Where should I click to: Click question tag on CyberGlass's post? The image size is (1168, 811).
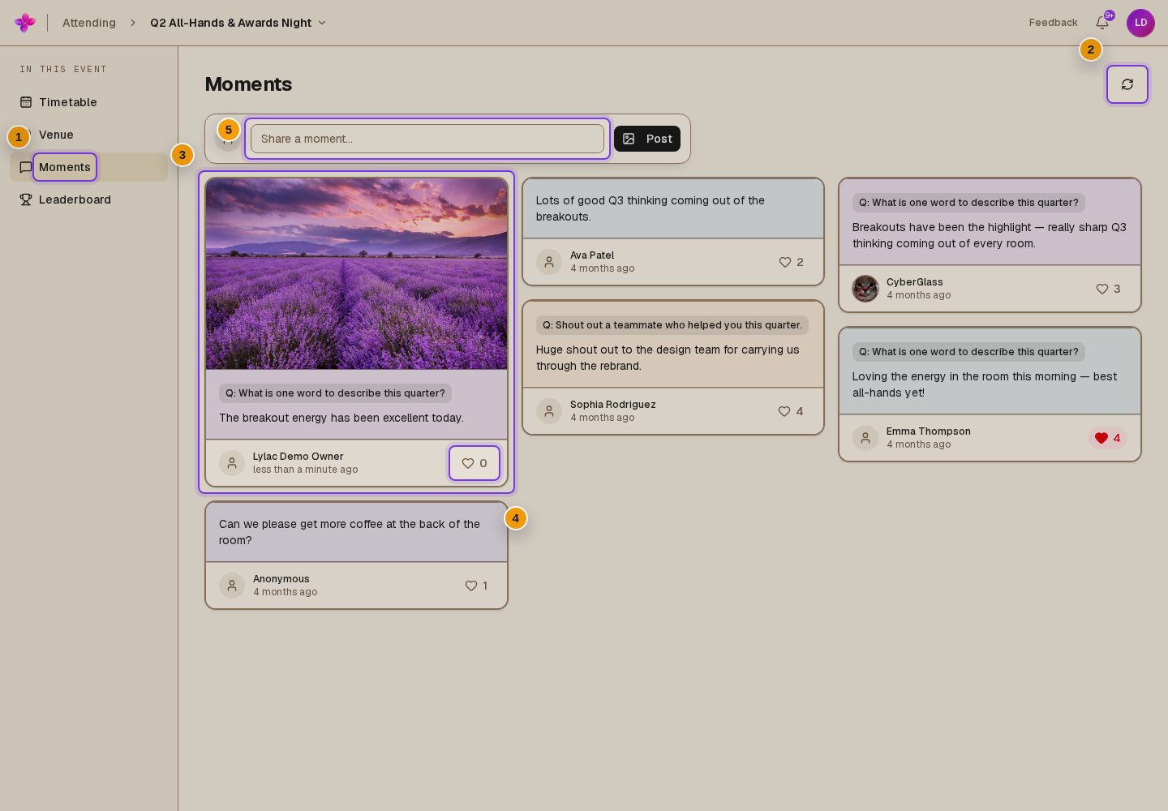point(968,203)
